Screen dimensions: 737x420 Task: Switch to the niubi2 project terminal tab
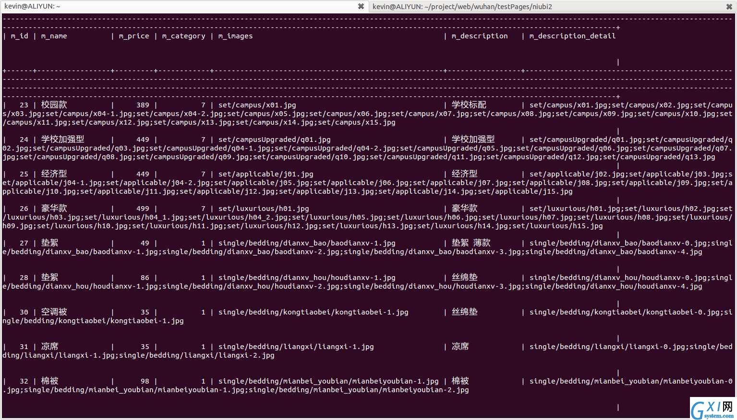coord(553,6)
